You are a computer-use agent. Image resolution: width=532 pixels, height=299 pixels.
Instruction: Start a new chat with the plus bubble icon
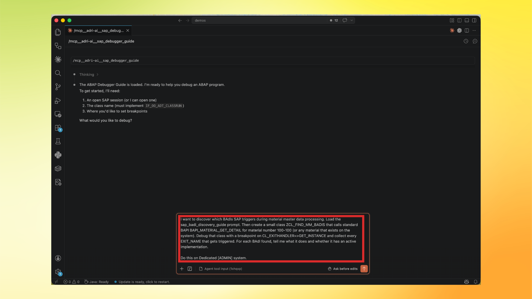point(475,41)
